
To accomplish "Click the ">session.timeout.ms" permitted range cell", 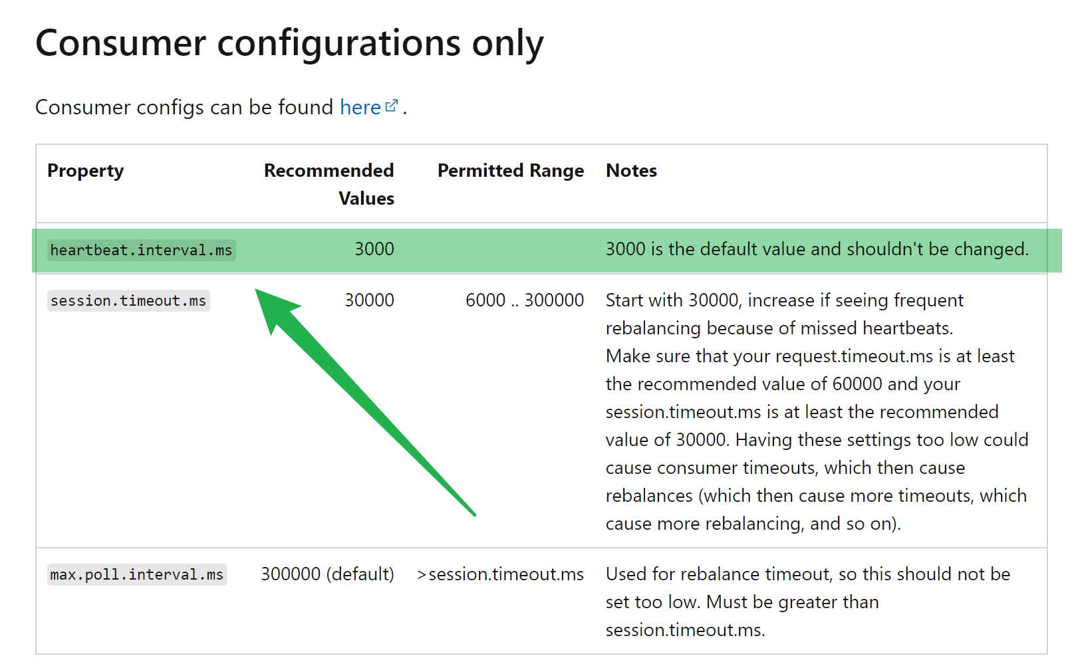I will [x=500, y=574].
